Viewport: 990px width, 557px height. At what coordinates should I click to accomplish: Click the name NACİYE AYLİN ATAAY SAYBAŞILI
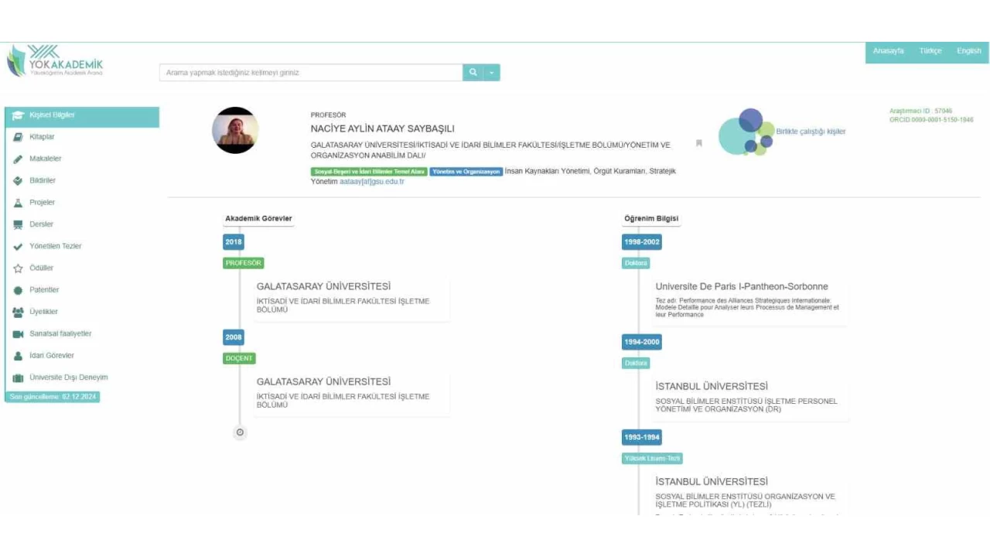pos(383,129)
